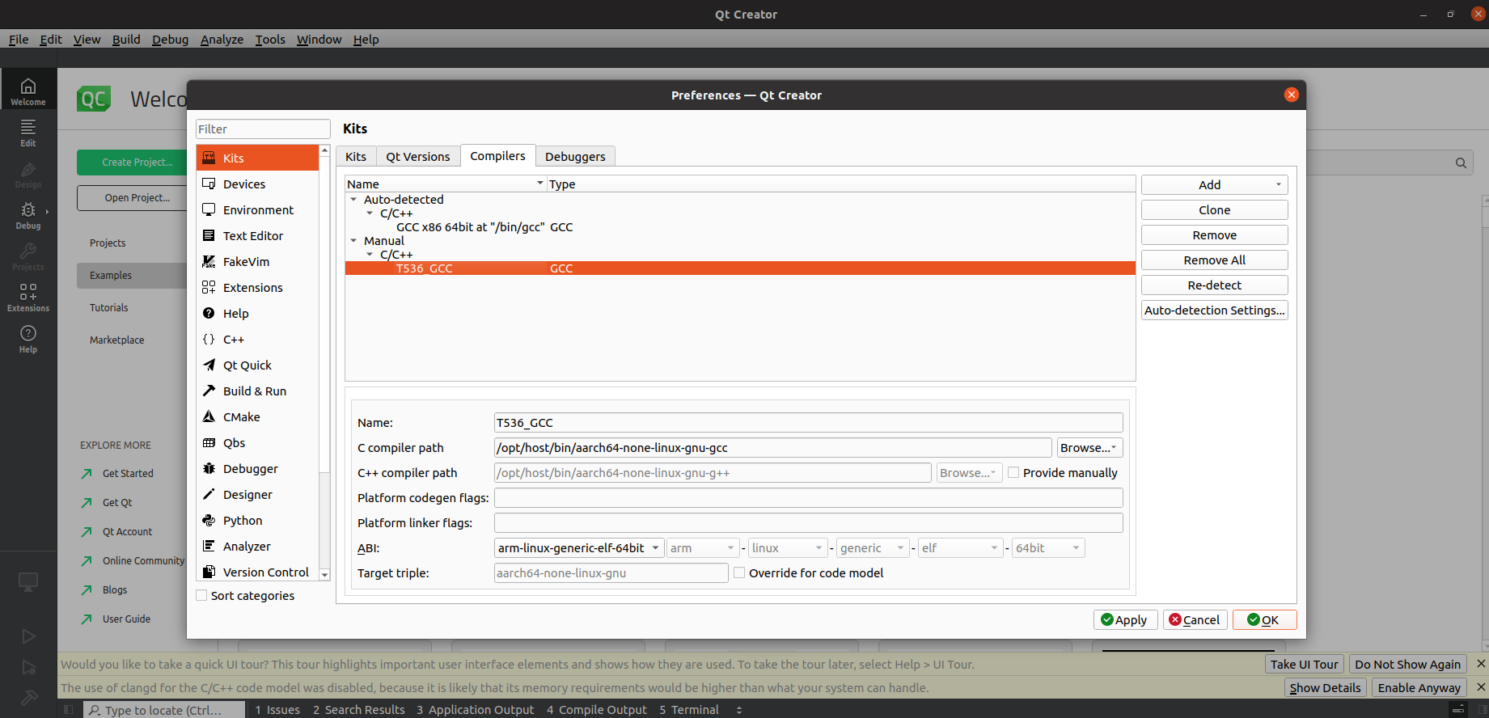Click the Apply button
This screenshot has width=1489, height=718.
pyautogui.click(x=1125, y=620)
